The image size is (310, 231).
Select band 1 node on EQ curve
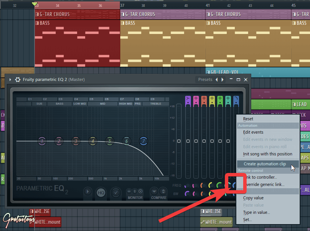(42, 141)
